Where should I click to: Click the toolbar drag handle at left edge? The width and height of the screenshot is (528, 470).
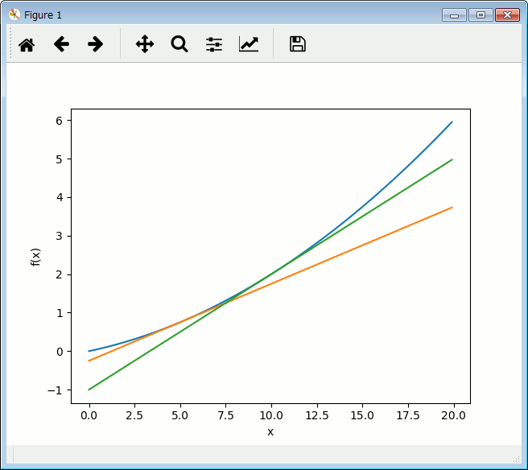pyautogui.click(x=10, y=44)
